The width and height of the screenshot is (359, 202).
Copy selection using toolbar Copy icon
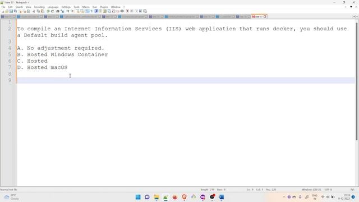(38, 11)
